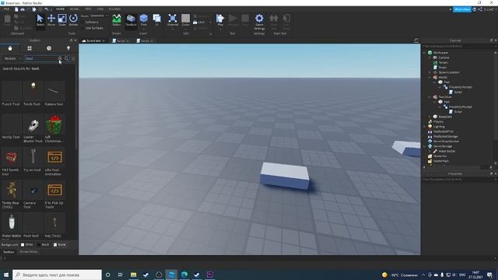
Task: Expand the Water Bottle node in Explorer
Action: tap(430, 151)
